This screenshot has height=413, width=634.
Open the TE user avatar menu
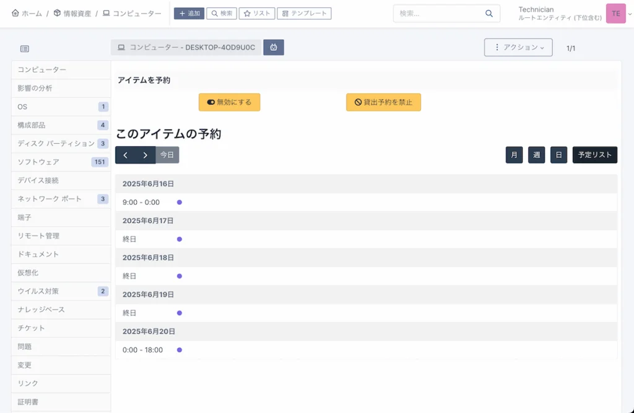(x=616, y=14)
